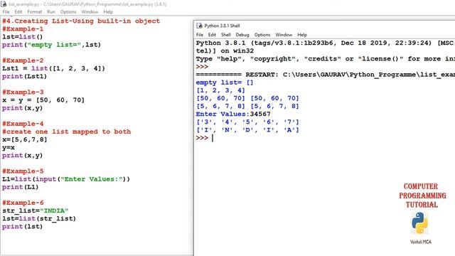This screenshot has width=455, height=256.
Task: Open Help menu in editor window
Action: (x=108, y=12)
